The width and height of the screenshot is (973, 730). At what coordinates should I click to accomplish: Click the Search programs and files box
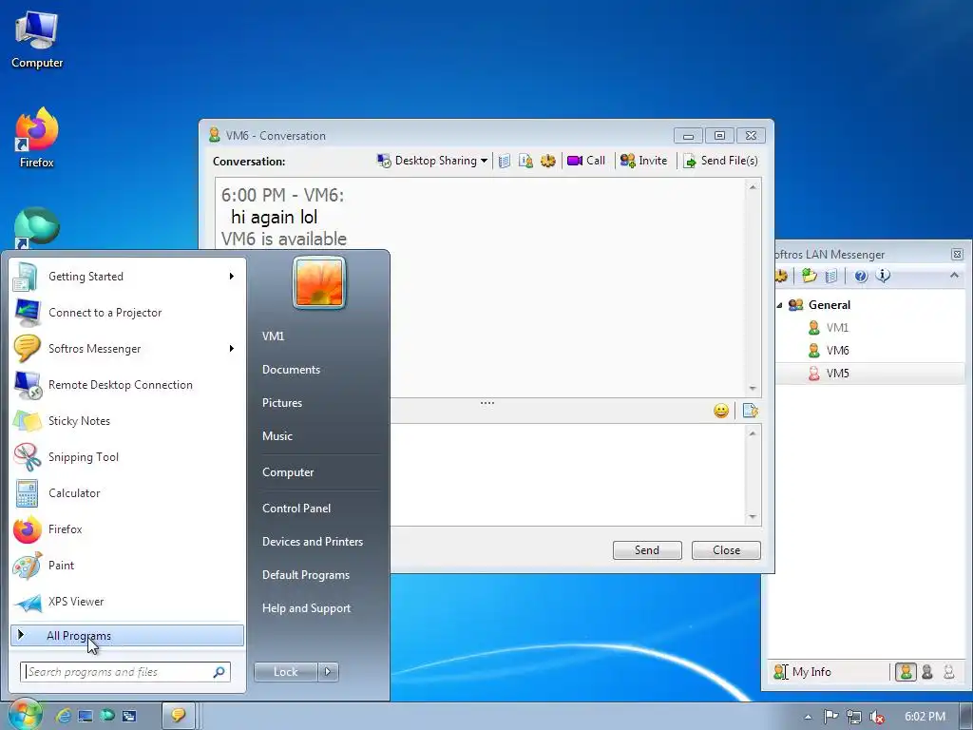click(x=125, y=672)
